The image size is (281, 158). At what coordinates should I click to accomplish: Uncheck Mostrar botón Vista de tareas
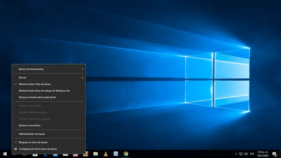point(49,84)
